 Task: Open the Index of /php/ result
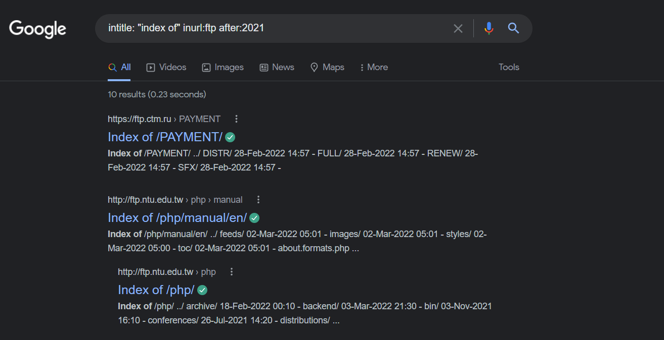(156, 290)
